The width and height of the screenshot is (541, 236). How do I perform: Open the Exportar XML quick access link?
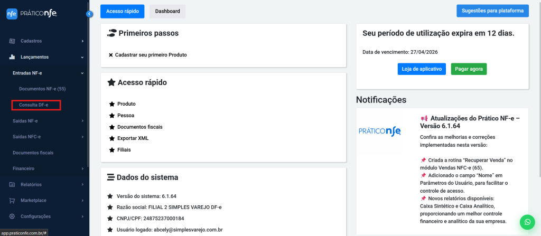pos(133,138)
